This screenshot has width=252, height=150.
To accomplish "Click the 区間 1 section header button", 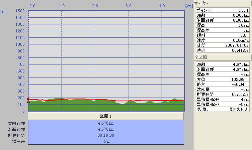I will point(106,116).
